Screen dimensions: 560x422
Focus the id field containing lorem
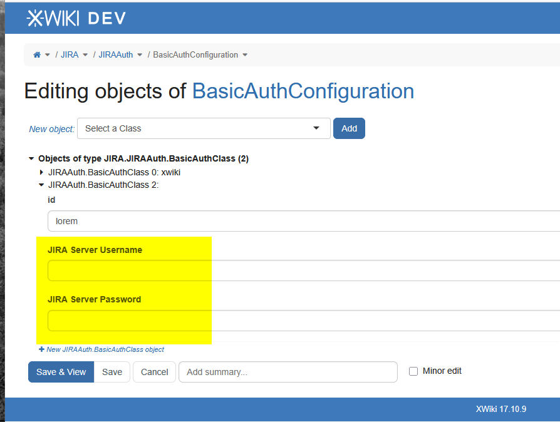pyautogui.click(x=304, y=221)
